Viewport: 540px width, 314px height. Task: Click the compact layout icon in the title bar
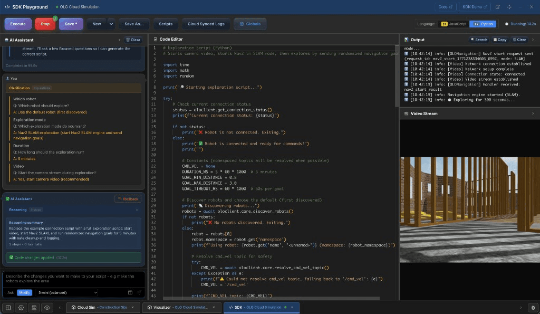[x=510, y=7]
